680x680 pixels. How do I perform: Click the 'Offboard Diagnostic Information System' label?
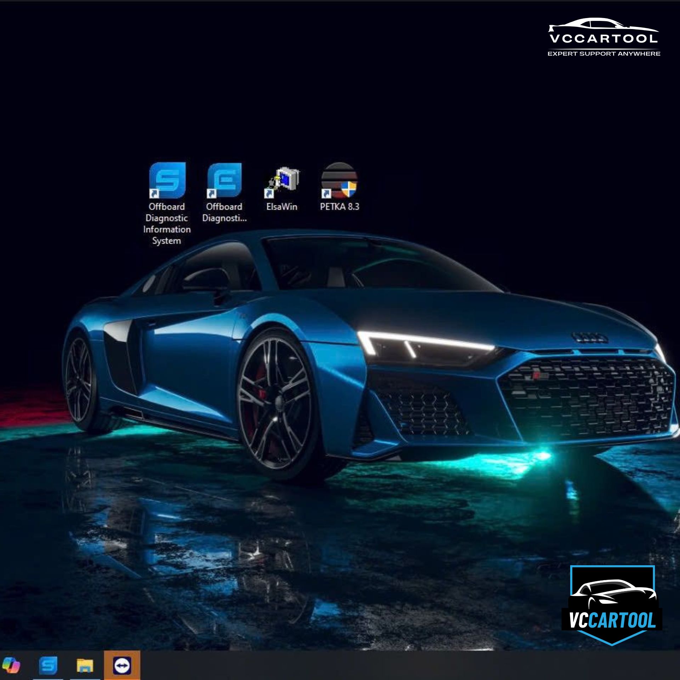click(x=167, y=223)
